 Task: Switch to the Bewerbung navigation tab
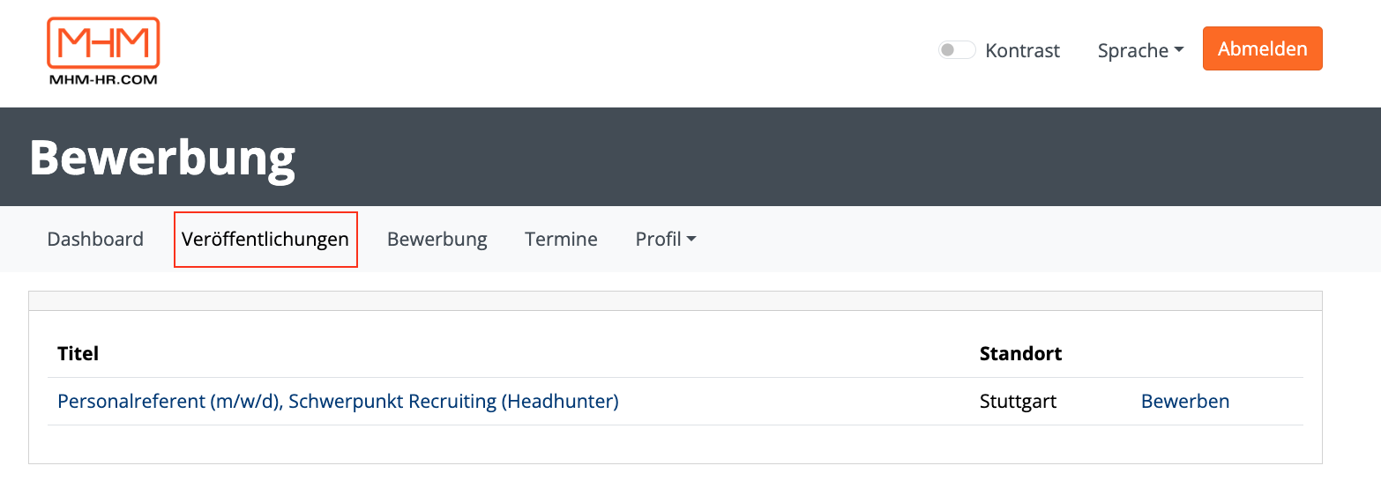click(x=437, y=239)
